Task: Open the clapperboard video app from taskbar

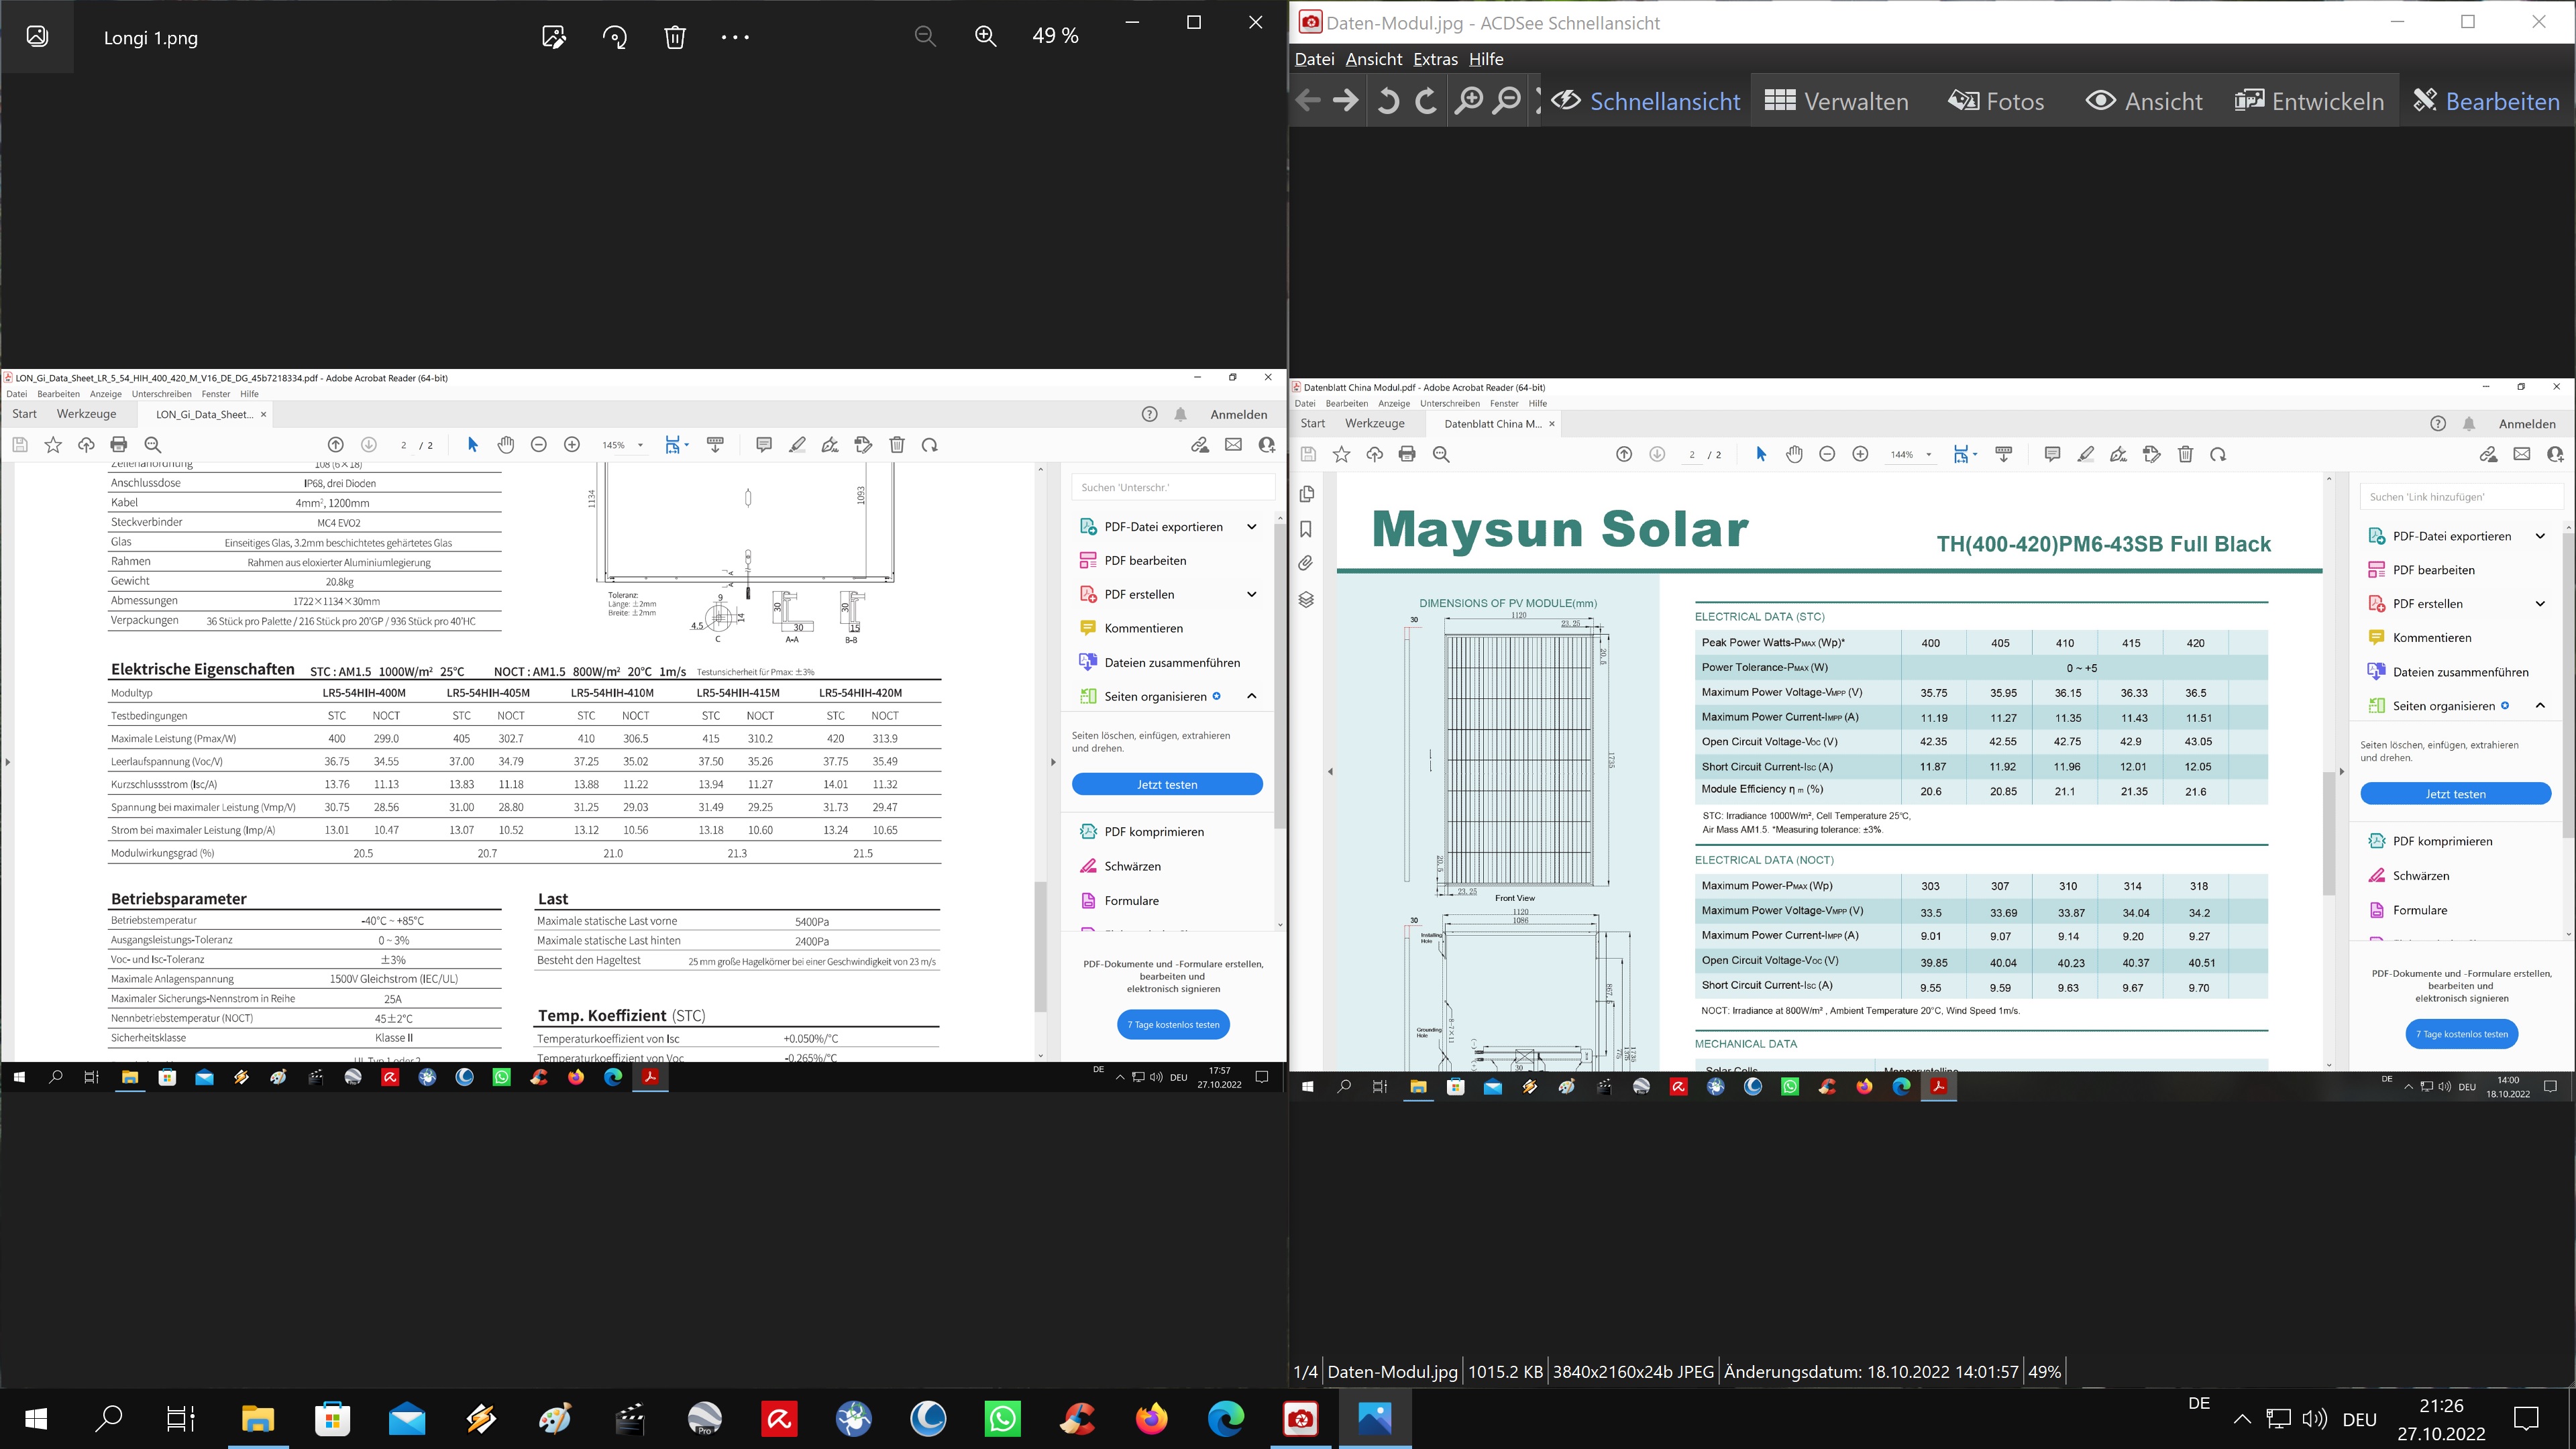Action: 630,1418
